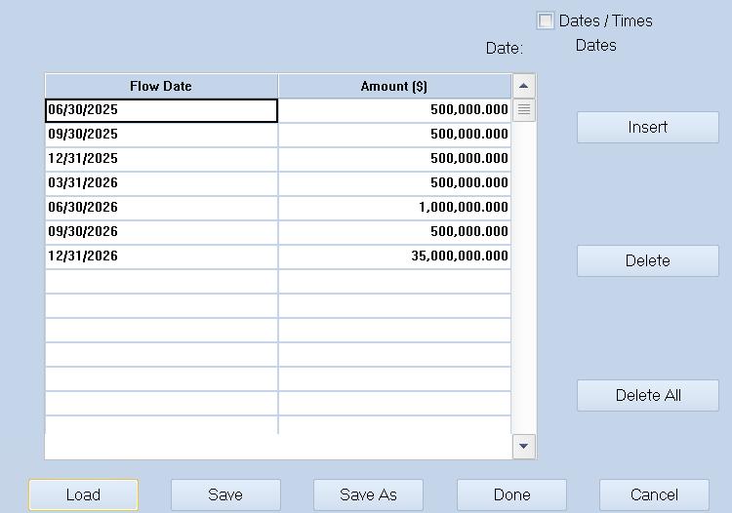Click the Delete button
732x513 pixels.
point(647,260)
